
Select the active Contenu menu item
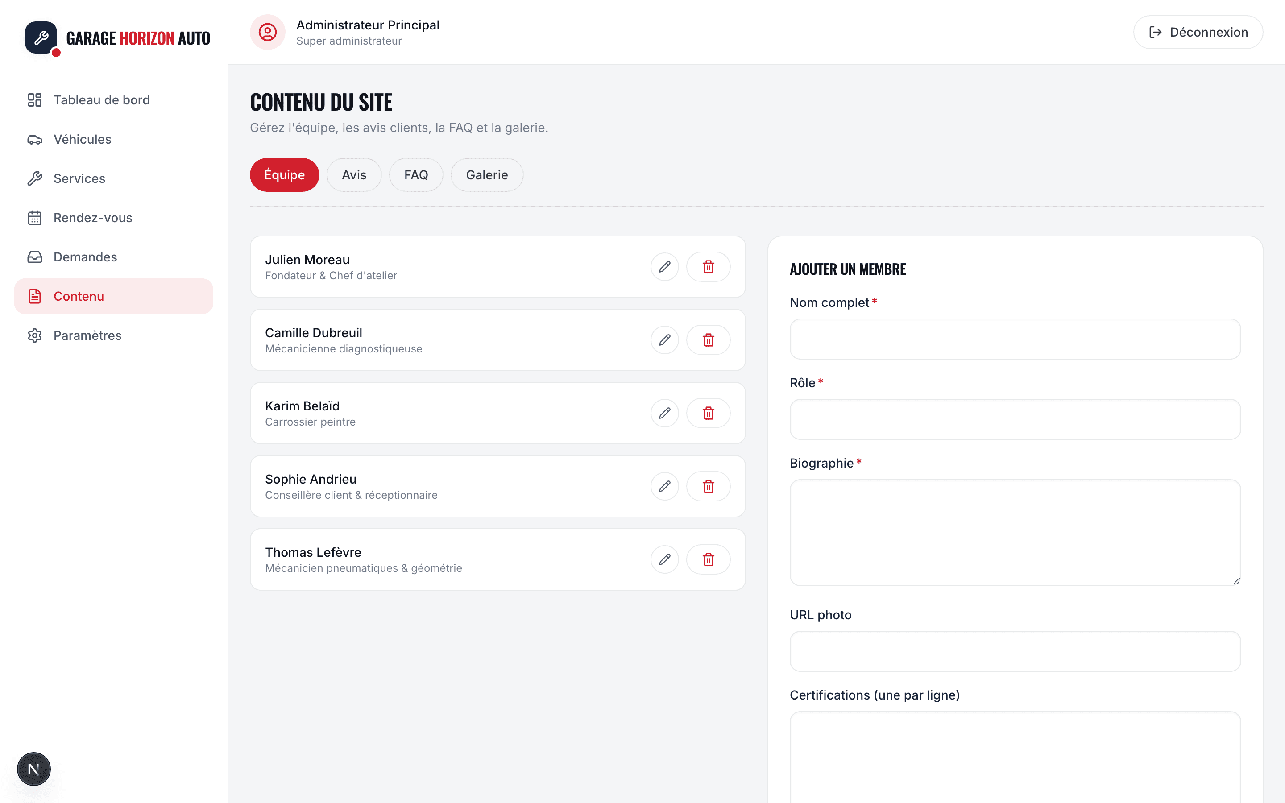pyautogui.click(x=114, y=296)
